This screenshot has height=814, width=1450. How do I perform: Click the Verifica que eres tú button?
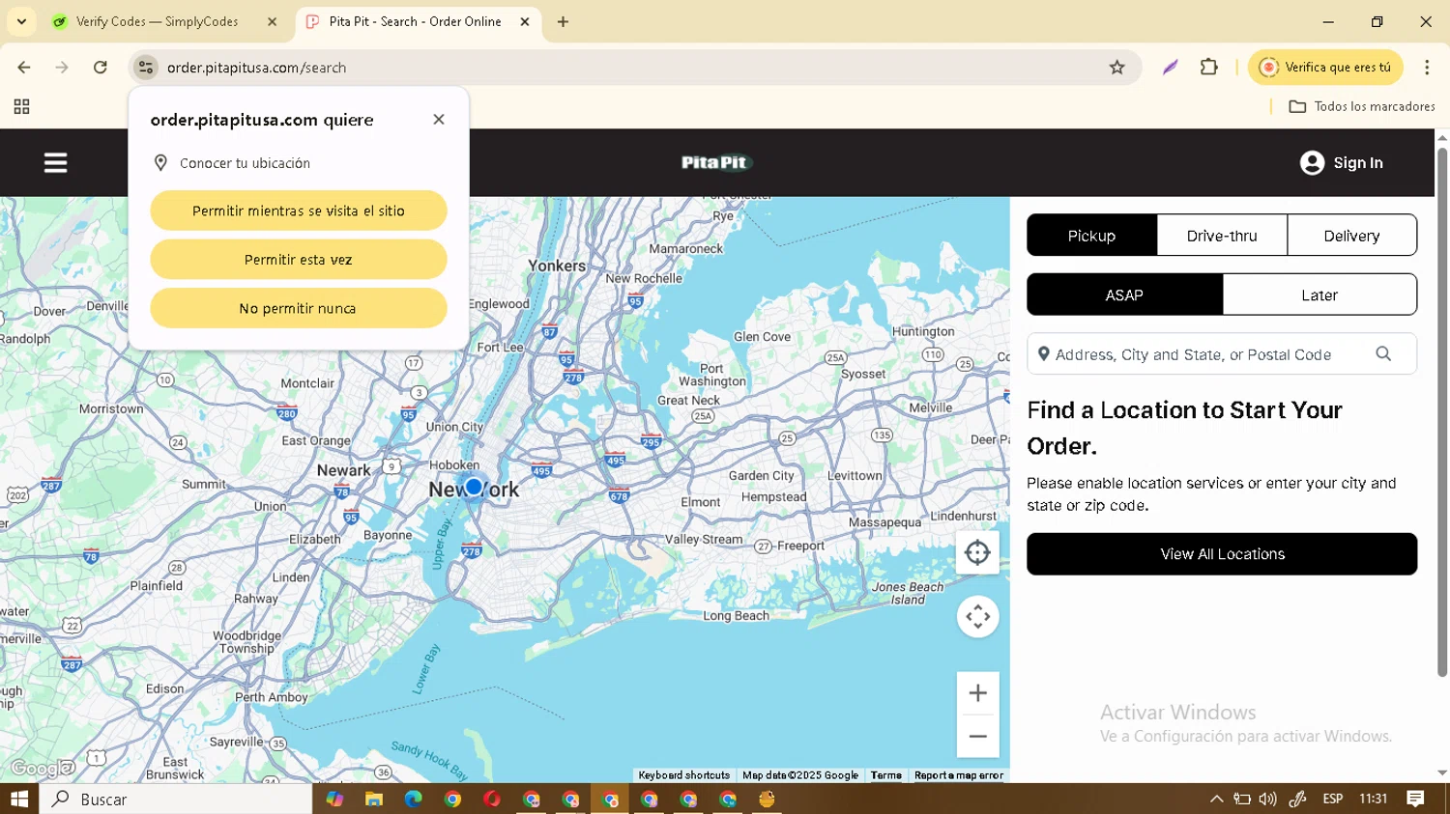coord(1325,68)
